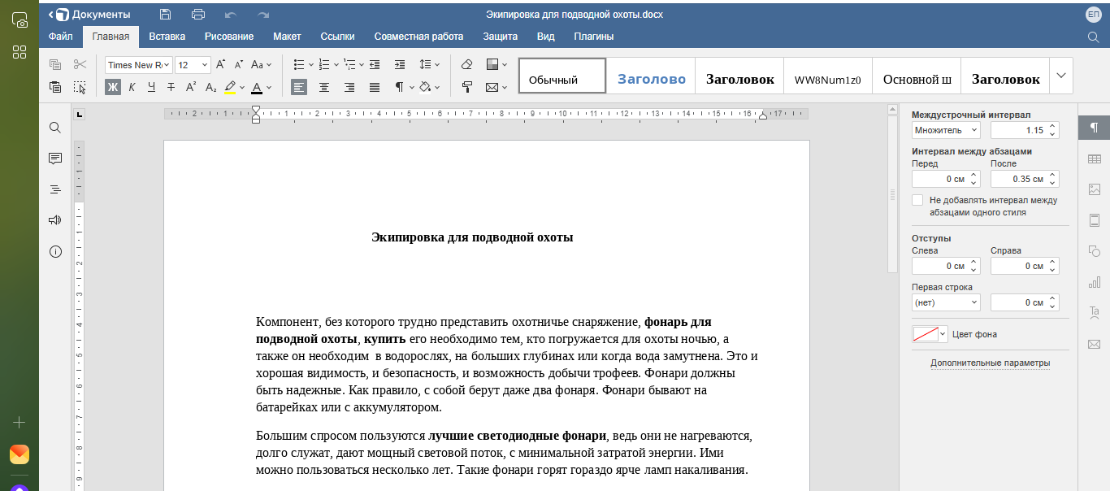Click the copy style paint roller icon
The image size is (1110, 491).
pyautogui.click(x=466, y=87)
